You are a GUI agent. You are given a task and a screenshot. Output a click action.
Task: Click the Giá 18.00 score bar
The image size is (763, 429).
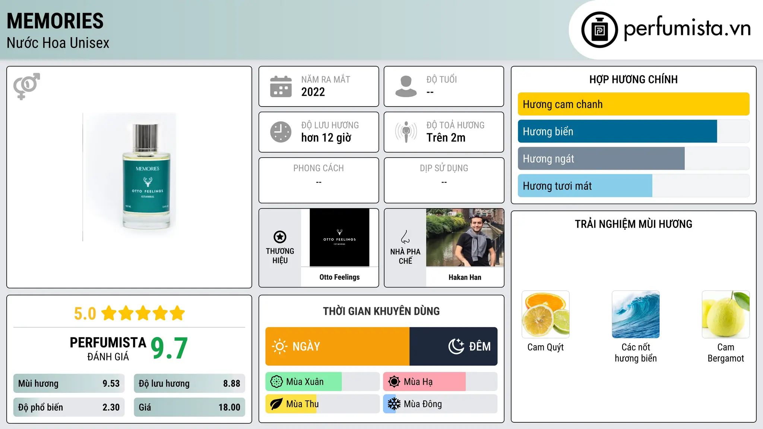pyautogui.click(x=189, y=407)
